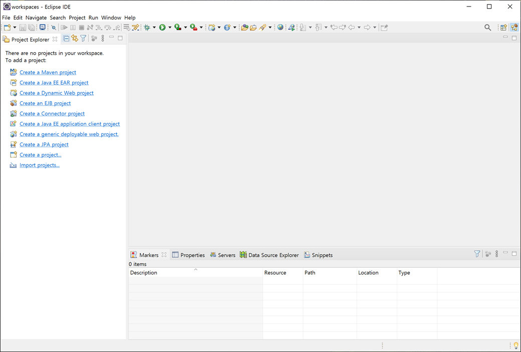The height and width of the screenshot is (352, 521).
Task: Select the Java EE perspective button
Action: pos(514,28)
